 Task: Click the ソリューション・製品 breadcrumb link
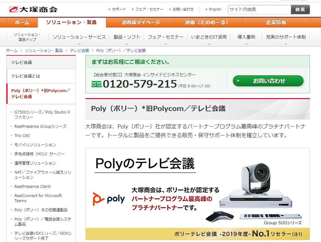tap(44, 51)
